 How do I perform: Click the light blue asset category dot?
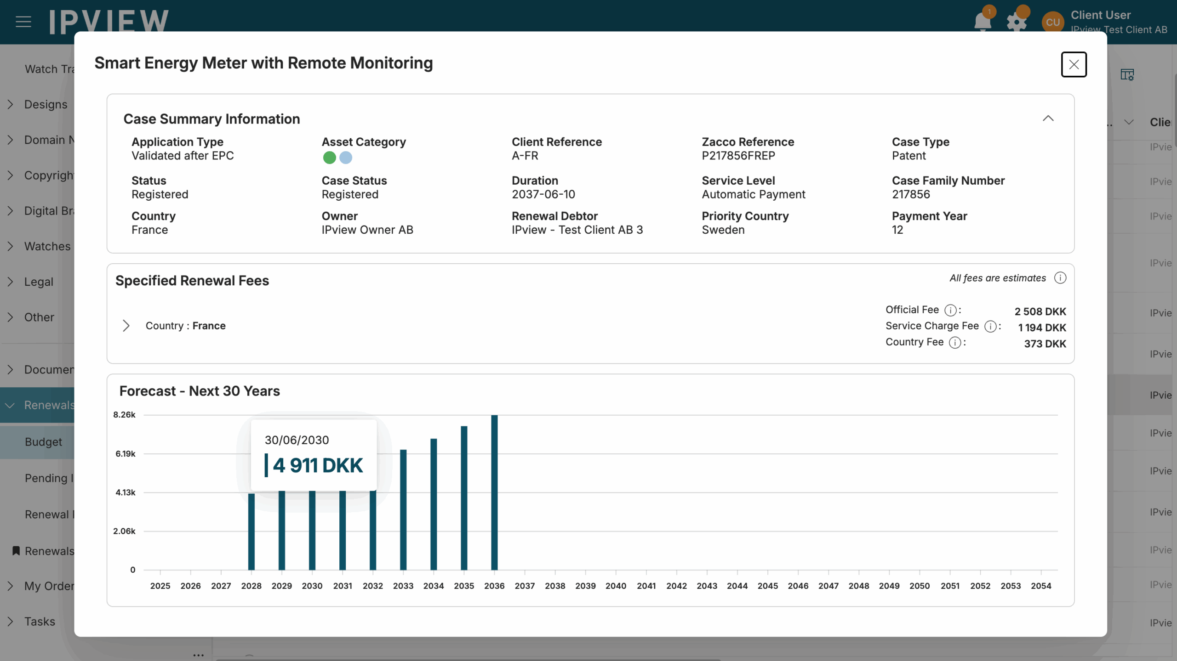coord(345,158)
